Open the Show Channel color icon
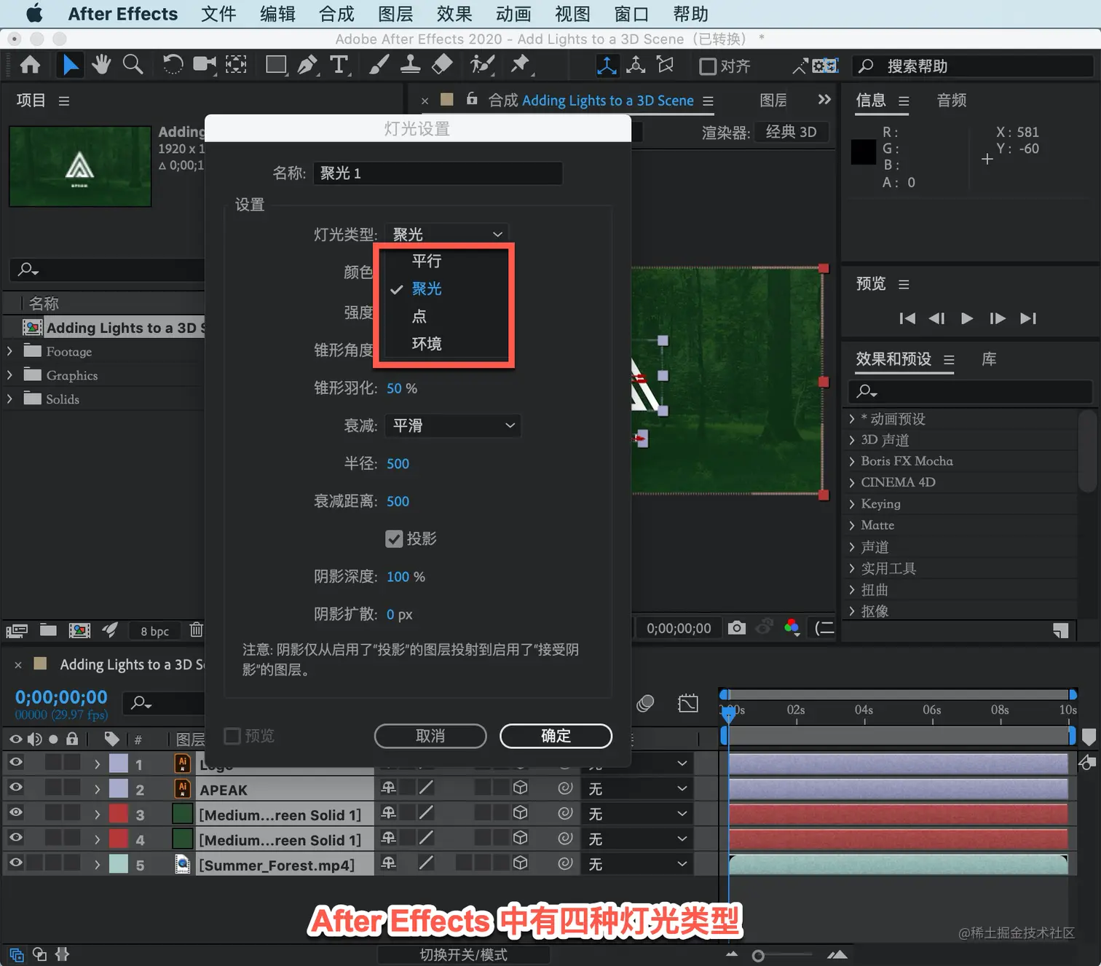The height and width of the screenshot is (966, 1101). point(792,628)
